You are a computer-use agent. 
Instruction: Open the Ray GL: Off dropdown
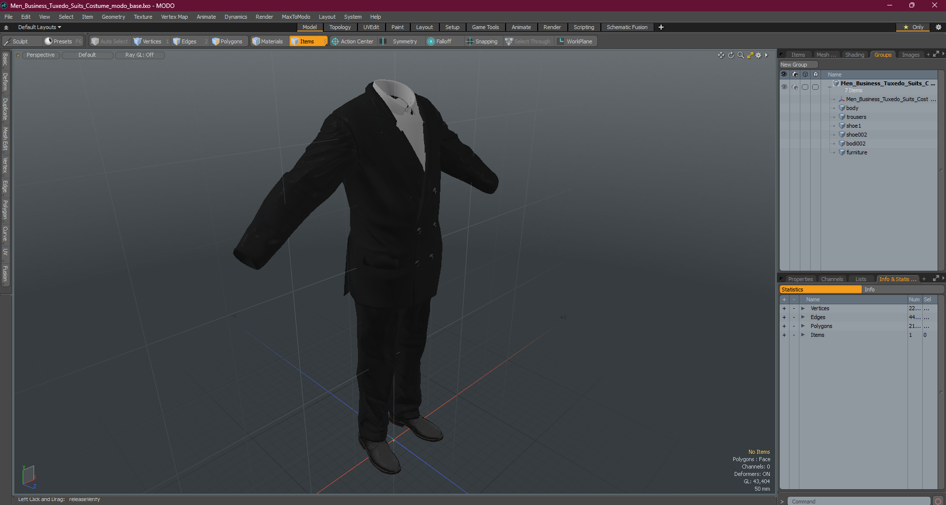(x=139, y=55)
